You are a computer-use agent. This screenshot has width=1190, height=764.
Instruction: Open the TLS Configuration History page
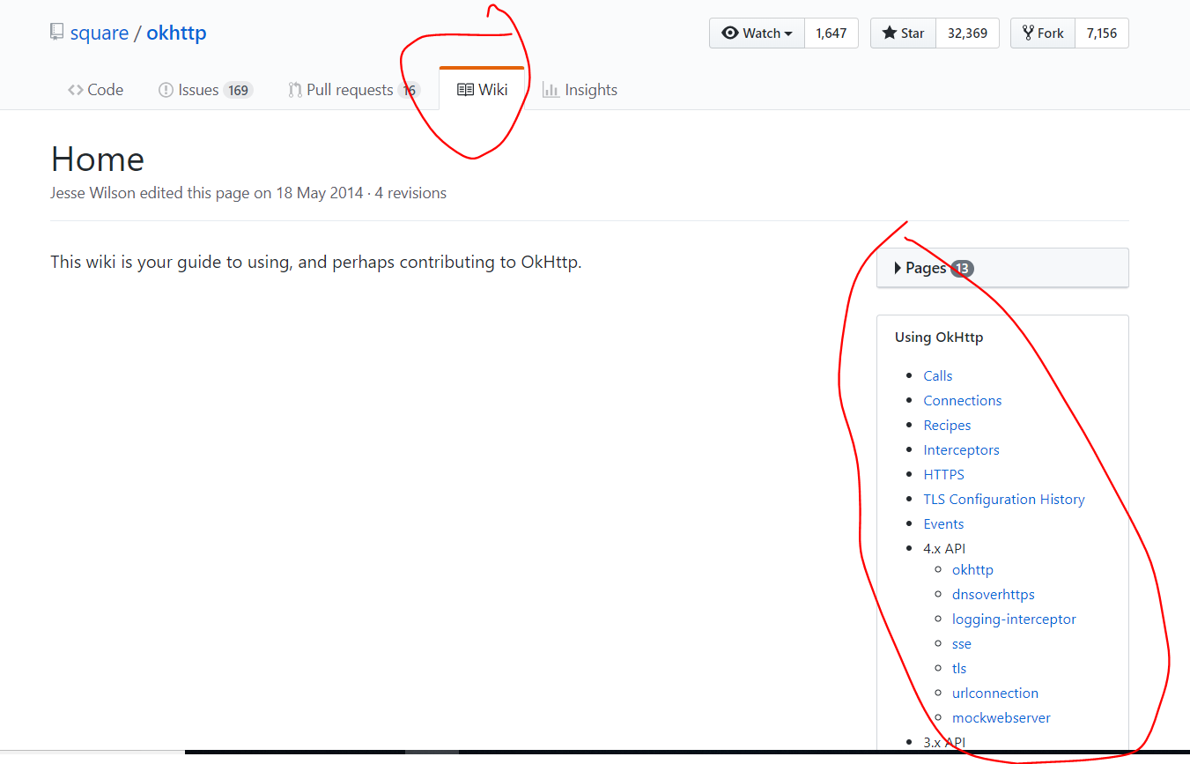click(1004, 499)
